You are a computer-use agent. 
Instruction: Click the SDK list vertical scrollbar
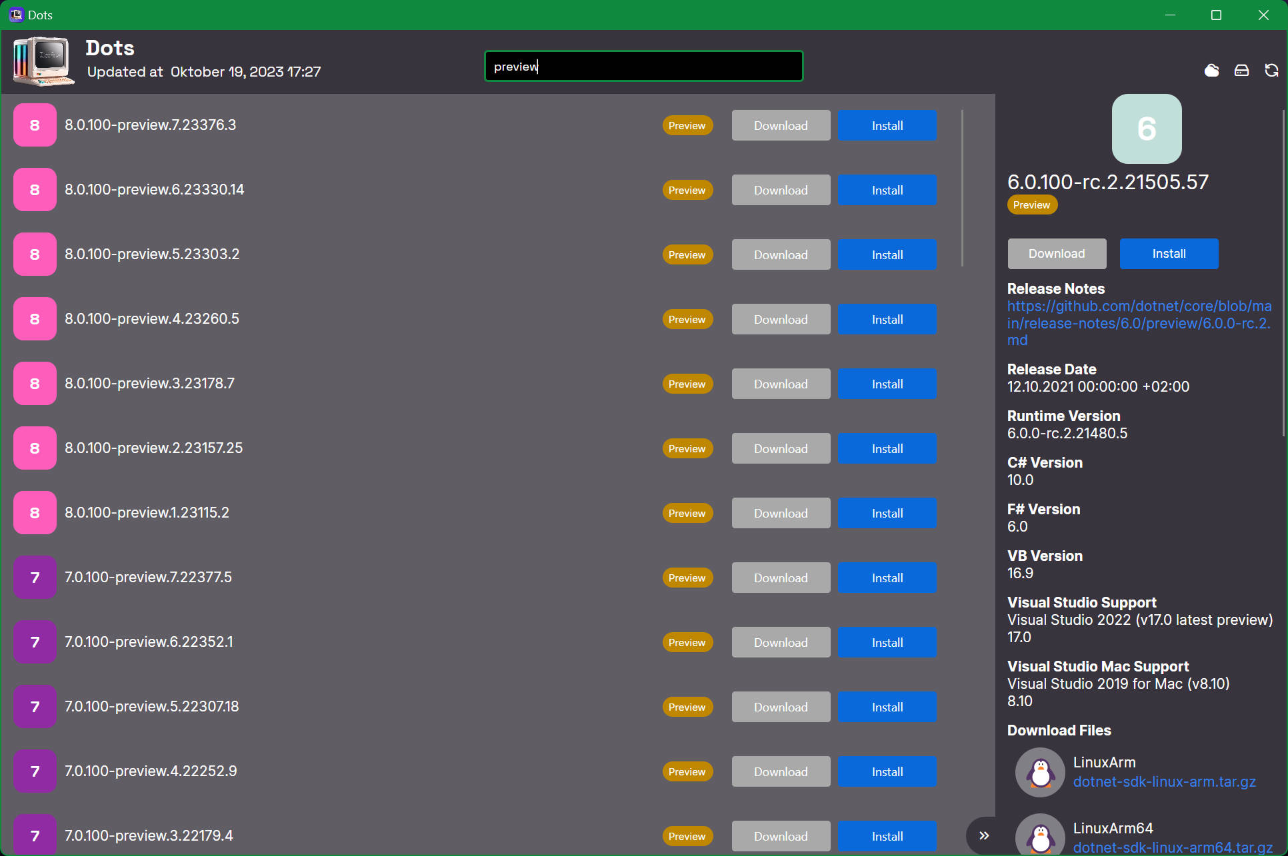pos(962,189)
